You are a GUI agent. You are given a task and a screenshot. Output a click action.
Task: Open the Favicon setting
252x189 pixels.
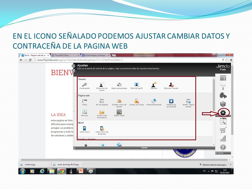tap(85, 113)
